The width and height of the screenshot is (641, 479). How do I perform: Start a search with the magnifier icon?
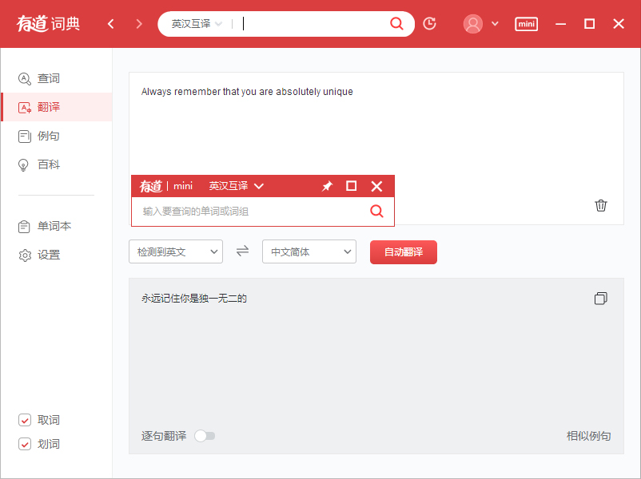pos(397,24)
